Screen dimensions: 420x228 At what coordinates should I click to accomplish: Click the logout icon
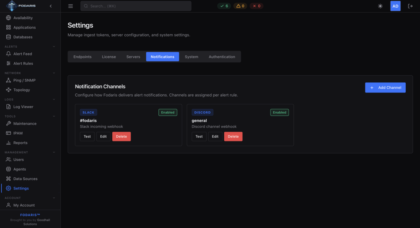[x=410, y=6]
